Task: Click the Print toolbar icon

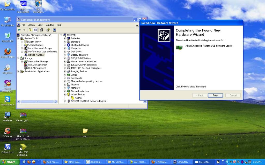Action: [41, 30]
